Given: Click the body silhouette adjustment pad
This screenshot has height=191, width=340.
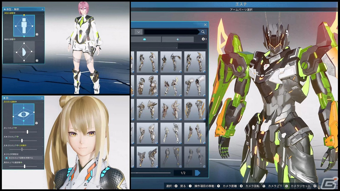Looking at the screenshot, I should pos(24,26).
